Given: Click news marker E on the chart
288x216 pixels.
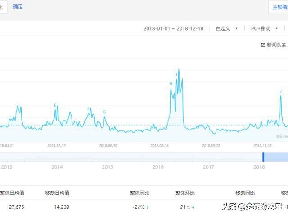Looking at the screenshot, I should 55,105.
